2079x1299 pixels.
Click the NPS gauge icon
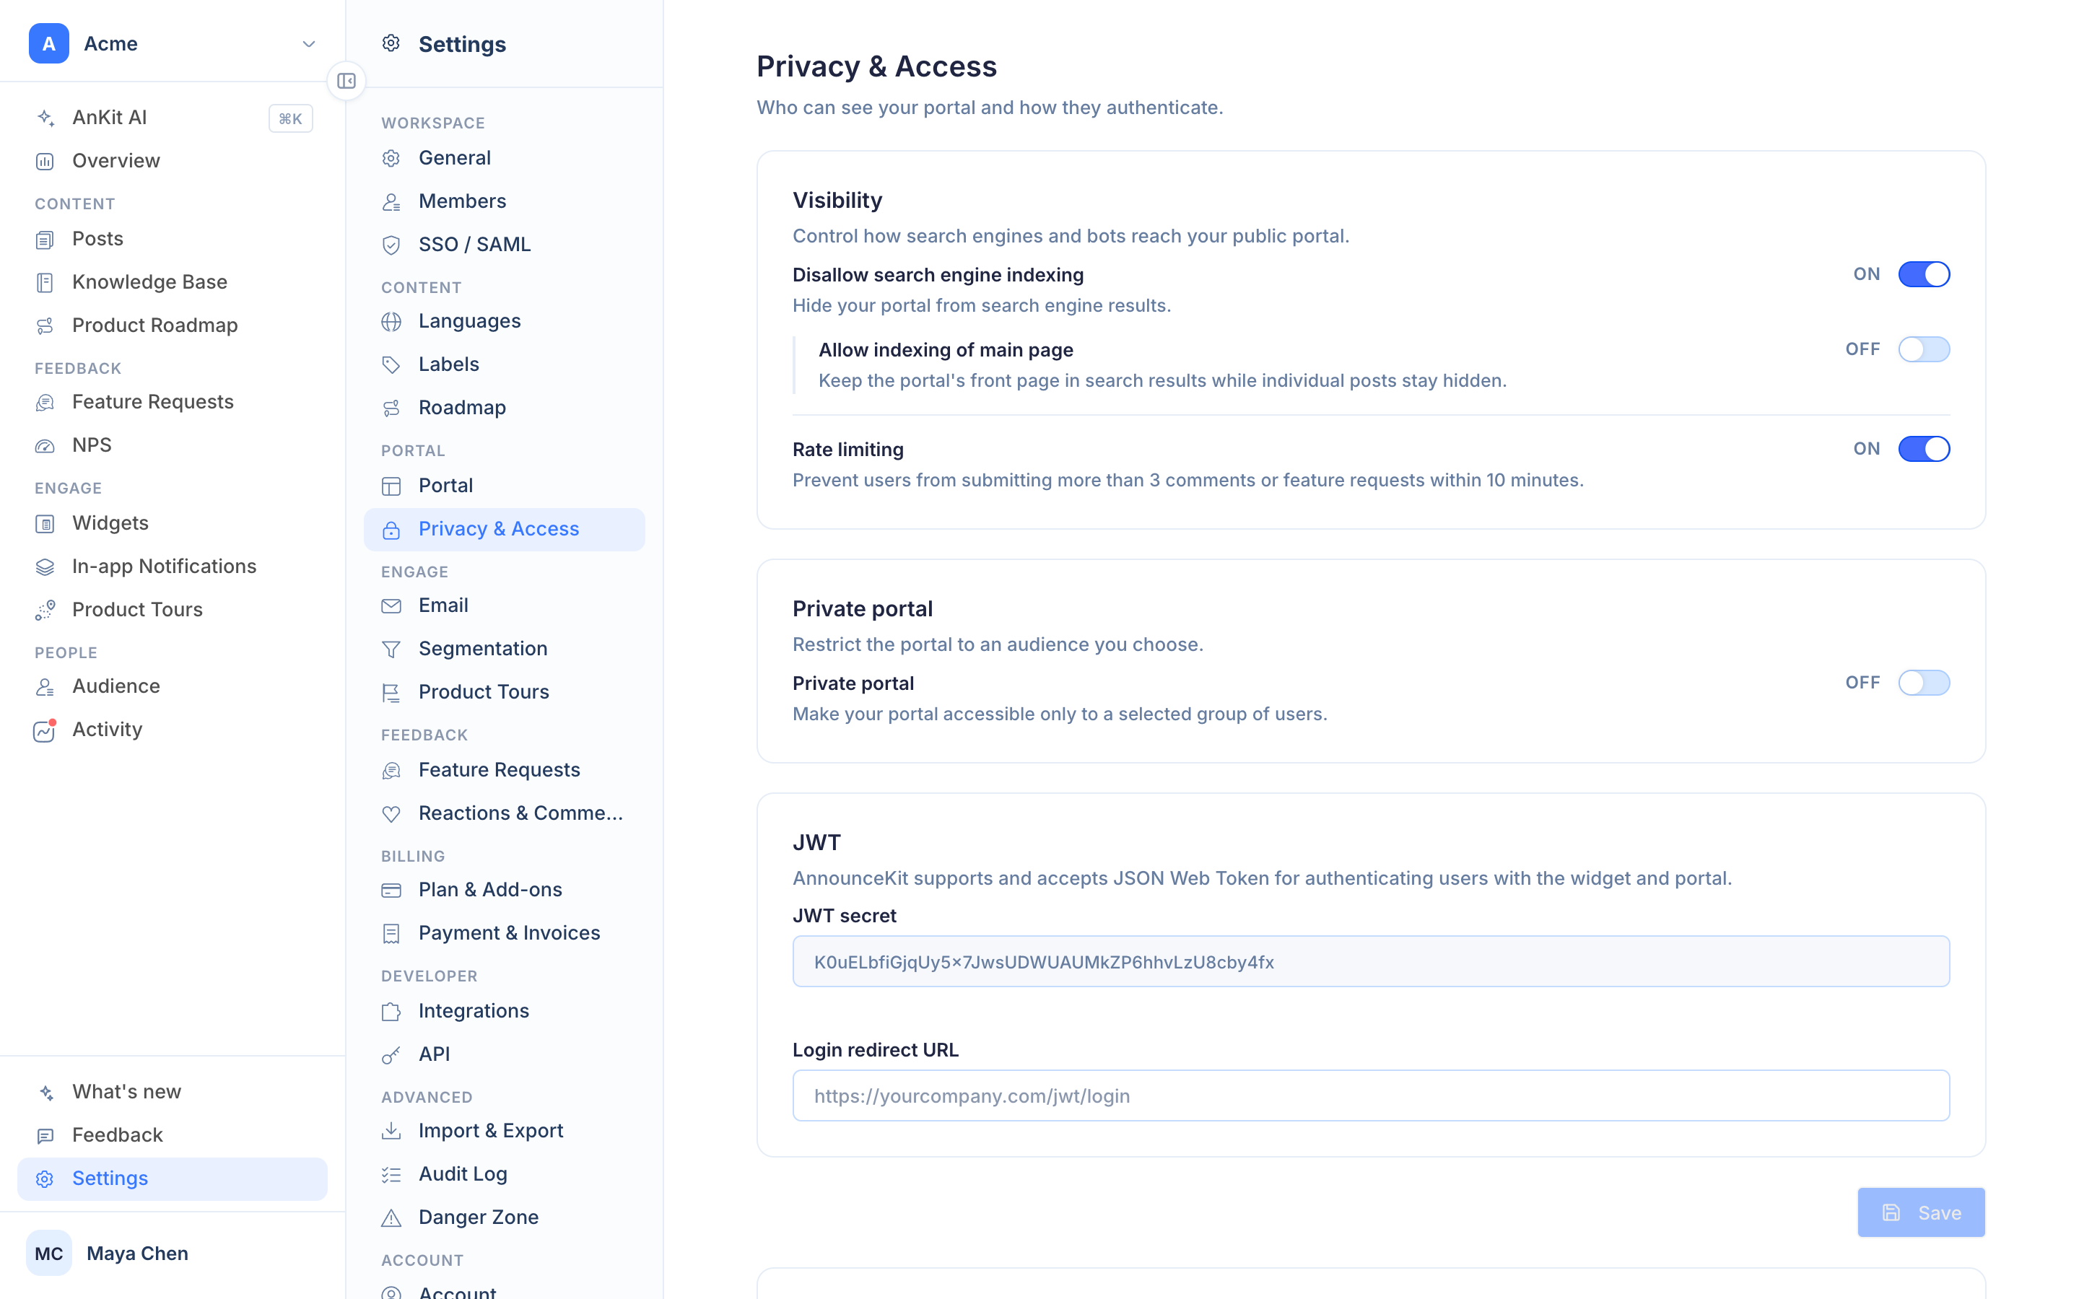click(x=45, y=446)
